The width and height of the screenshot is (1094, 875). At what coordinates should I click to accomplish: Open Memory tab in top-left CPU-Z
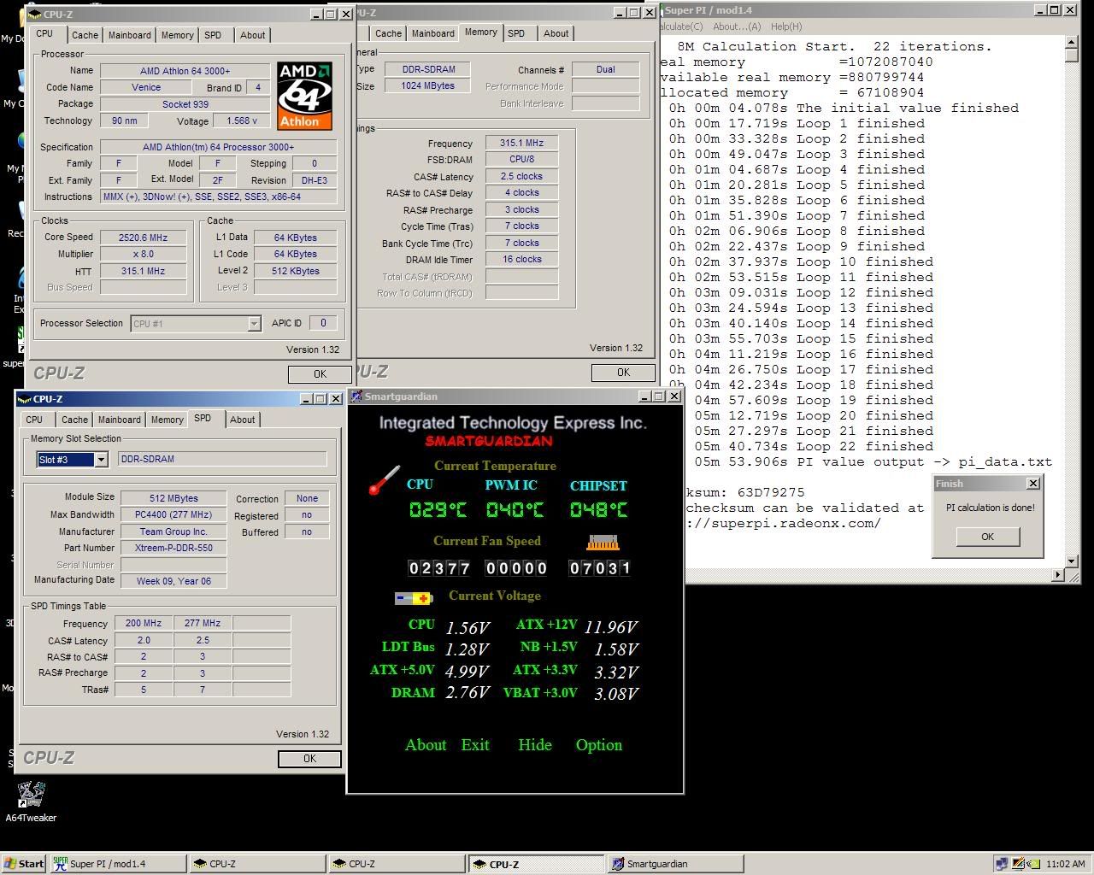177,35
